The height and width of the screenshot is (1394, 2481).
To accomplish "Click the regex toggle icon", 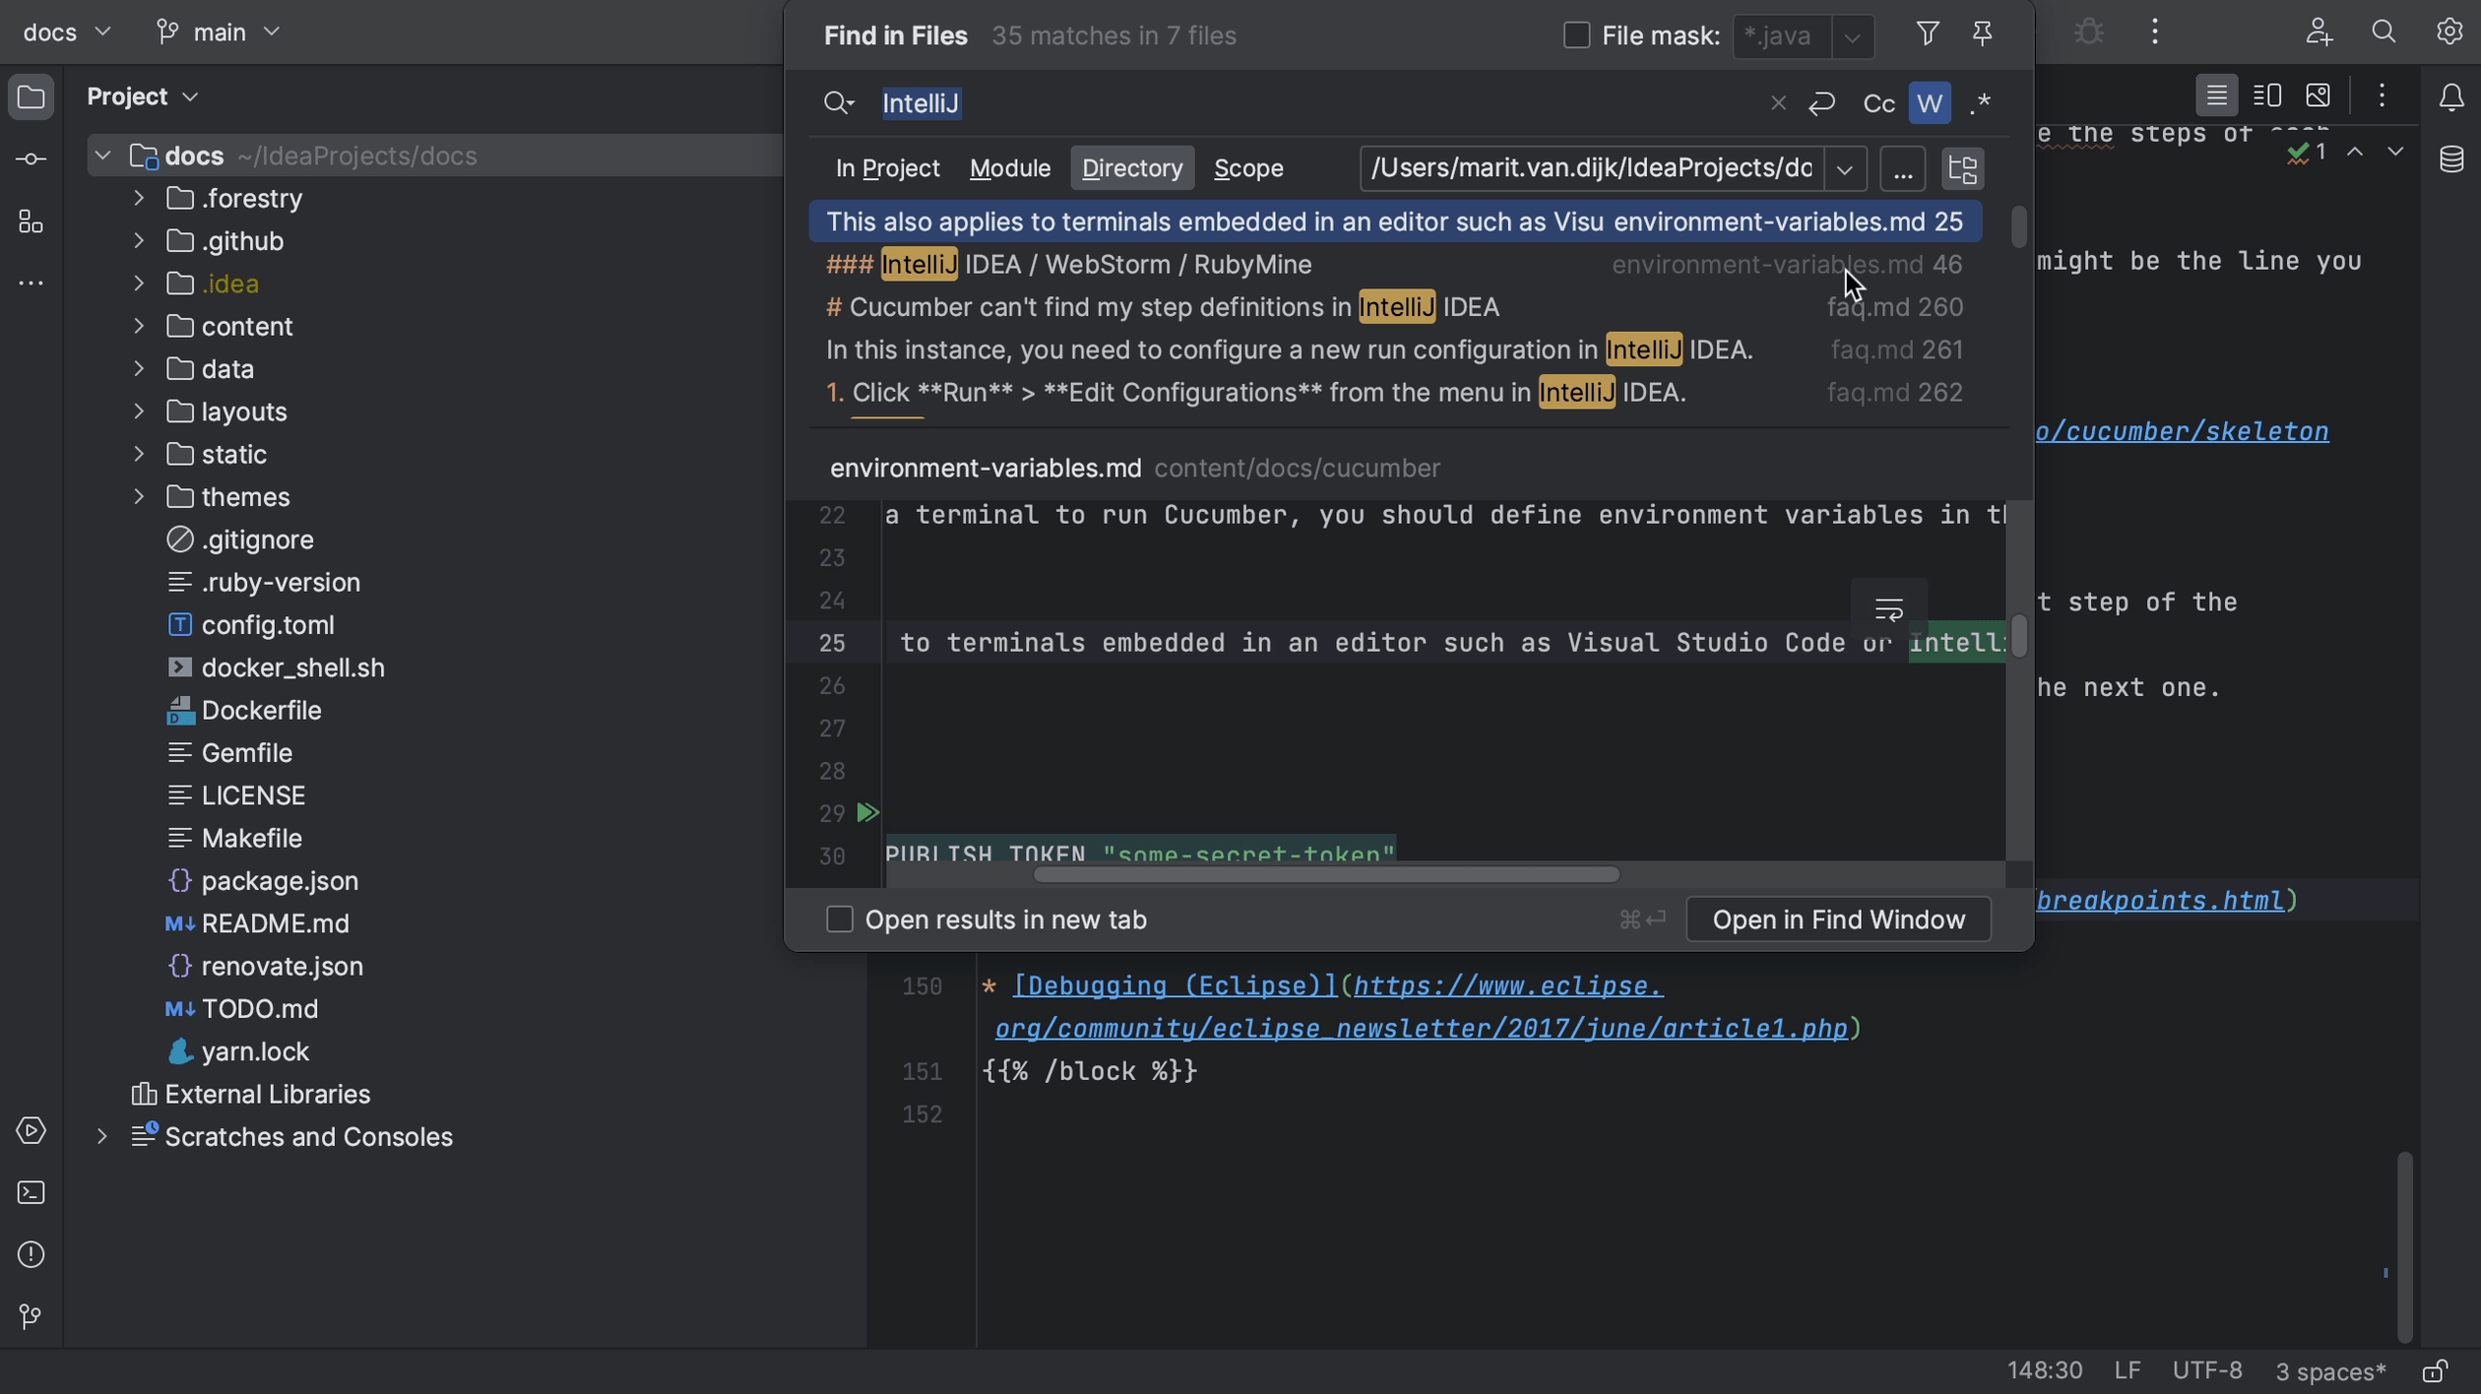I will click(x=1982, y=102).
